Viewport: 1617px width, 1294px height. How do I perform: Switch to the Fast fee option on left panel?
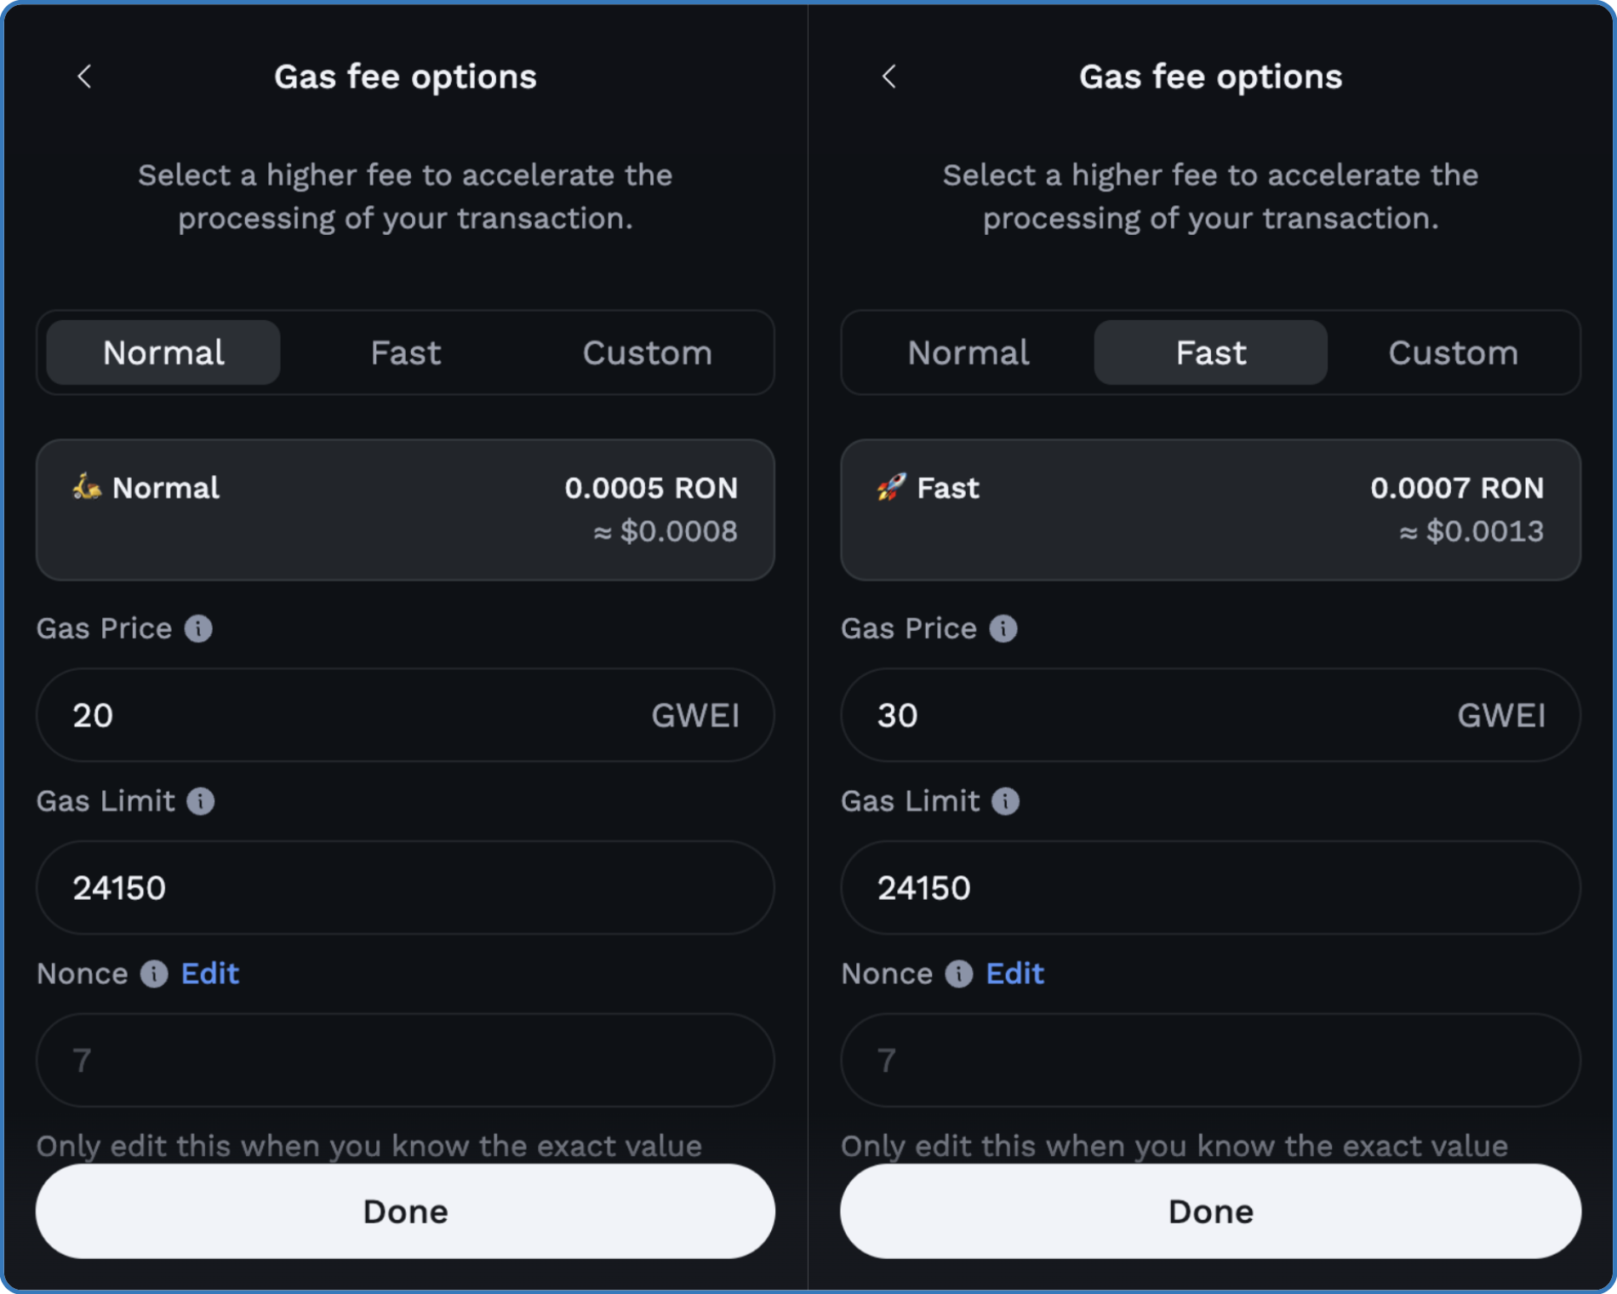coord(405,352)
